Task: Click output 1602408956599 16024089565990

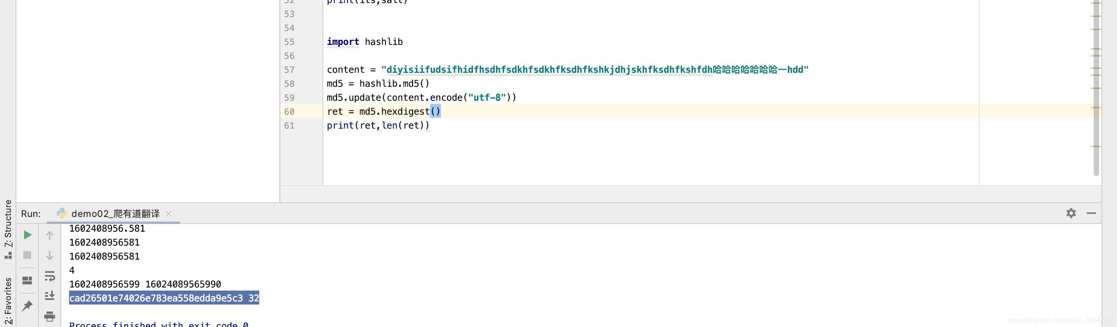Action: coord(145,284)
